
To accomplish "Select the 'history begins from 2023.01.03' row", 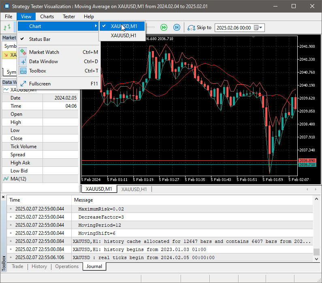I will tap(160, 249).
